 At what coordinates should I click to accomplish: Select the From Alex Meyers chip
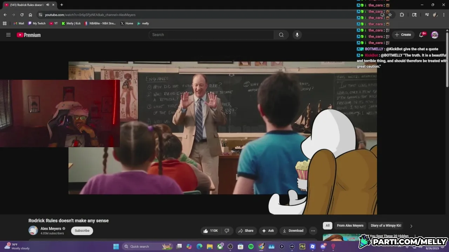(350, 226)
